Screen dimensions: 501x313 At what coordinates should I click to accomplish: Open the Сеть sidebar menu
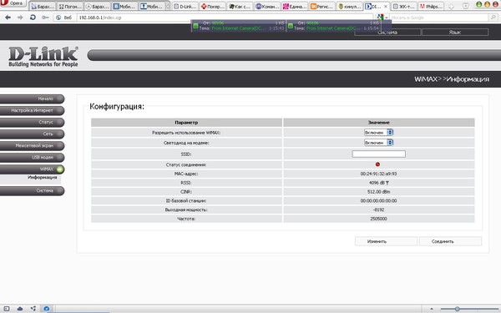coord(32,134)
